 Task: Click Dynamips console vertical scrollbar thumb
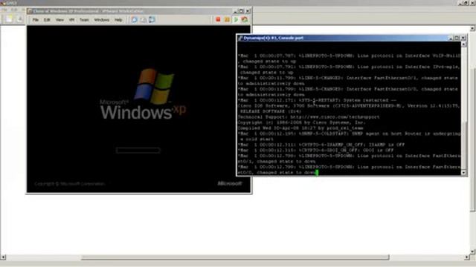pos(464,145)
